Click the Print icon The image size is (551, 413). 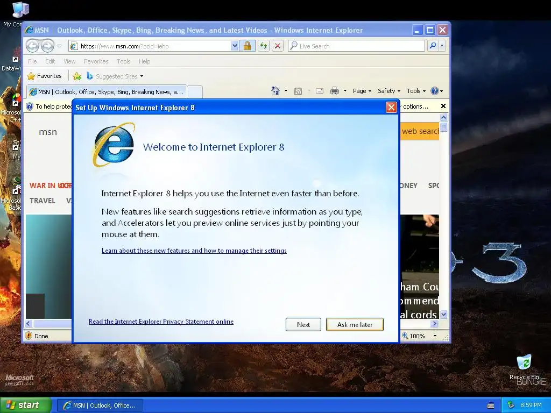[335, 91]
